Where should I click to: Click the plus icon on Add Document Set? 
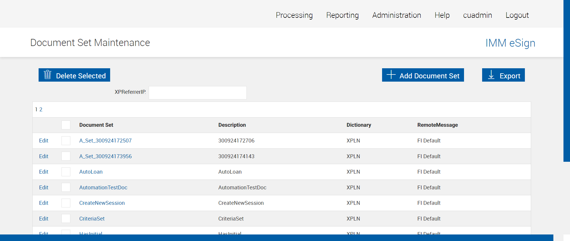(x=391, y=74)
